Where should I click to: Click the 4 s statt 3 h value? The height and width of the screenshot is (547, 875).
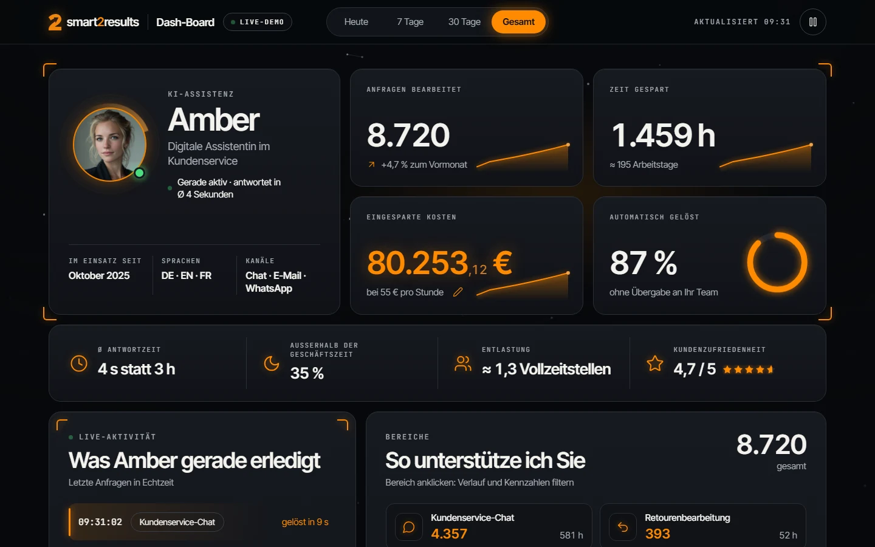[137, 370]
